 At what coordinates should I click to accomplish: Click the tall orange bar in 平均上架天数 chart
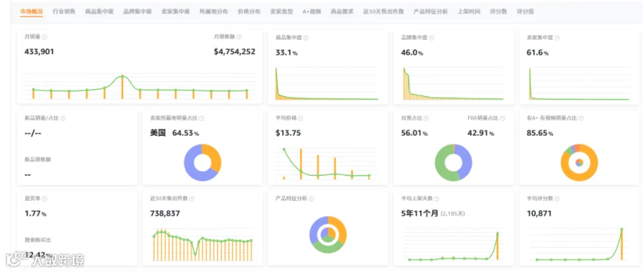[498, 246]
